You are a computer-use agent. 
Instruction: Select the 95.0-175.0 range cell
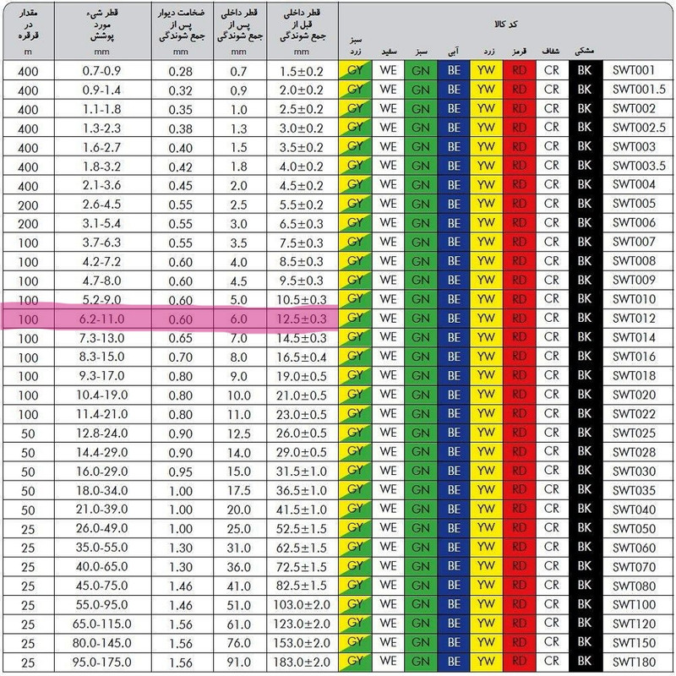[103, 661]
